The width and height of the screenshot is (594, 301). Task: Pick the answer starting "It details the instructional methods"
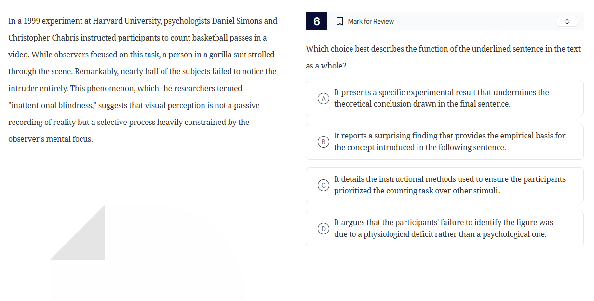[449, 185]
